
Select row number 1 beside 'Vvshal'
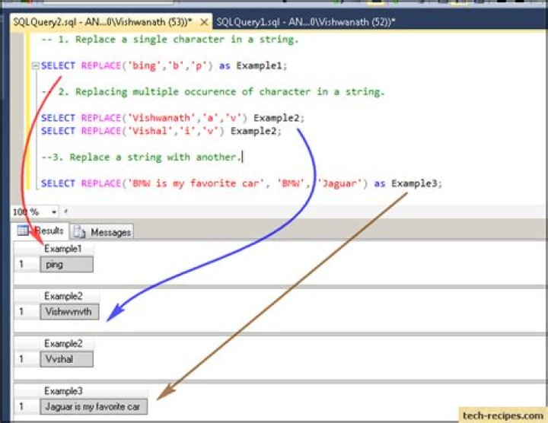(x=27, y=359)
